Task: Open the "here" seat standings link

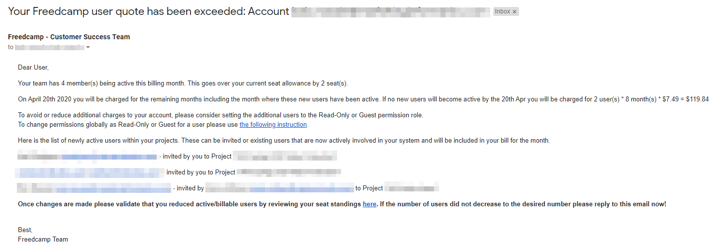Action: click(369, 204)
